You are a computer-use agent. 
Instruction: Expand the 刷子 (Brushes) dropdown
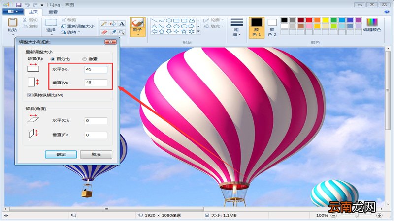pos(137,36)
